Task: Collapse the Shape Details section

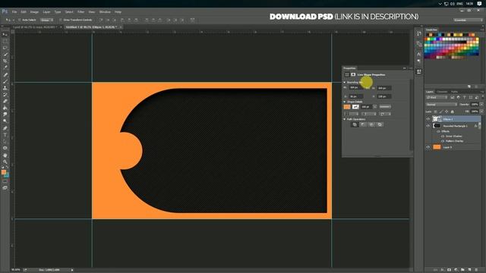Action: [x=344, y=102]
